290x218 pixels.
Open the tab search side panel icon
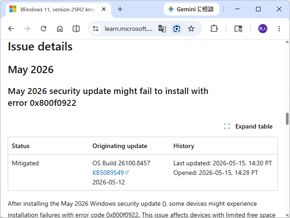(x=238, y=29)
